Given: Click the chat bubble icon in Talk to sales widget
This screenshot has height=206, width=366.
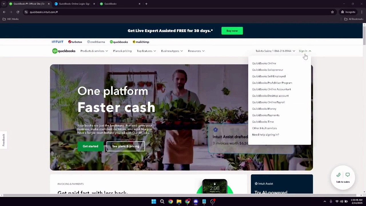Looking at the screenshot, I should tap(347, 175).
